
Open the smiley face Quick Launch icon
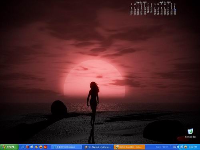pyautogui.click(x=41, y=147)
